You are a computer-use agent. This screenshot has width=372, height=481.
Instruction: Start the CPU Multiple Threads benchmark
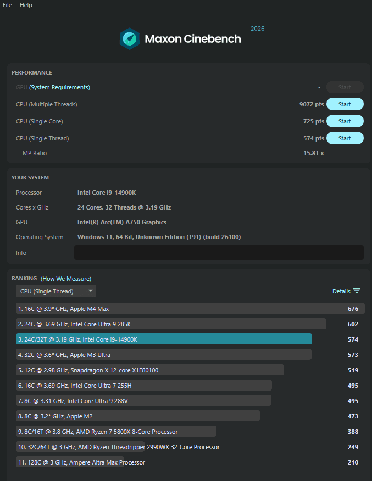point(345,104)
